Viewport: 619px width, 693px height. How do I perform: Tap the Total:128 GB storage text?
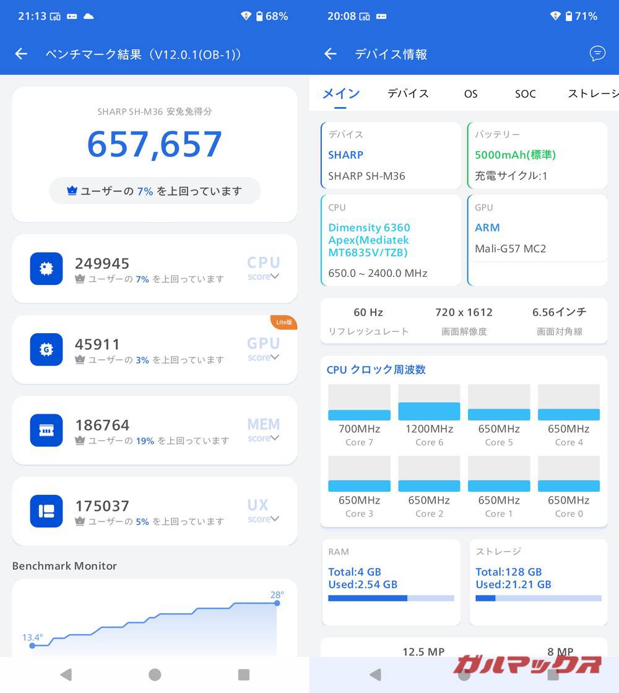509,572
